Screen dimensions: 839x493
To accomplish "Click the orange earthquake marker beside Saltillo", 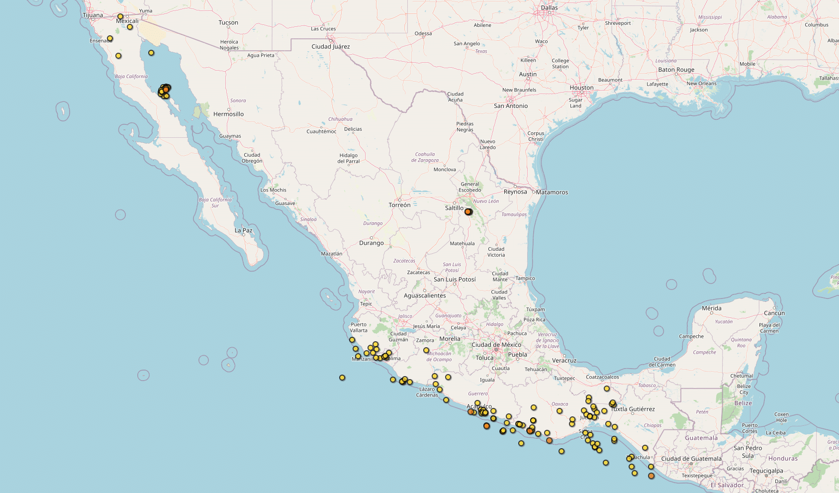I will point(467,212).
